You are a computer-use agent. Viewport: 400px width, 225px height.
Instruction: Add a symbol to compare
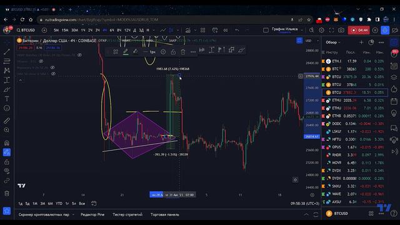click(x=44, y=30)
